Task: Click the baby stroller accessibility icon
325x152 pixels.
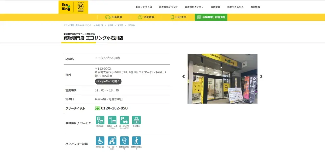Action: 112,141
